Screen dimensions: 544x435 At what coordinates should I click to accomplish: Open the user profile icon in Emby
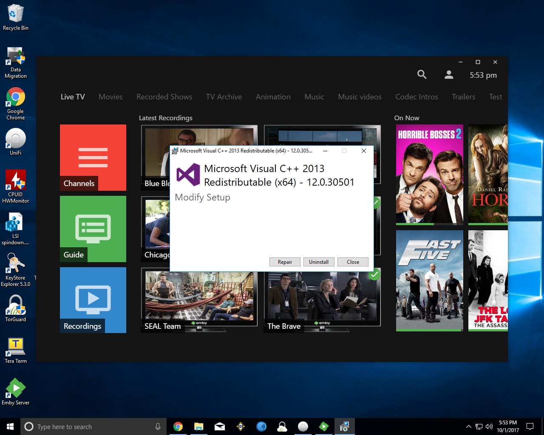[448, 74]
